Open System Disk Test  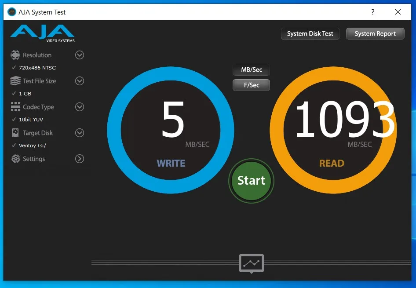tap(310, 34)
